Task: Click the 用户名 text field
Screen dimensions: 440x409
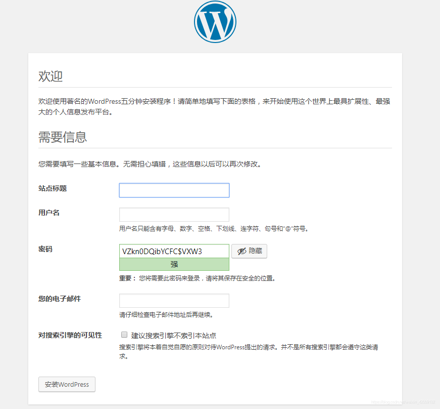Action: [174, 215]
